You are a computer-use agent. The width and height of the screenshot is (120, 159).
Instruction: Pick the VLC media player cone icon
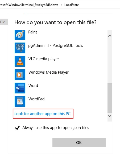[x=20, y=61]
